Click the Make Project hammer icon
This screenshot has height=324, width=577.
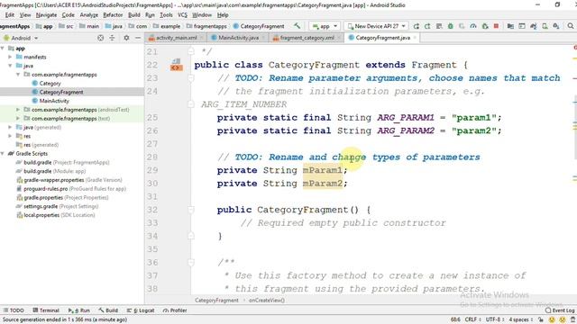click(297, 26)
